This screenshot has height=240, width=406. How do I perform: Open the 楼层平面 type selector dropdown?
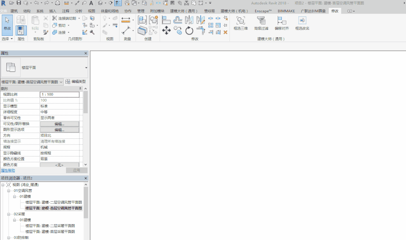pos(86,68)
